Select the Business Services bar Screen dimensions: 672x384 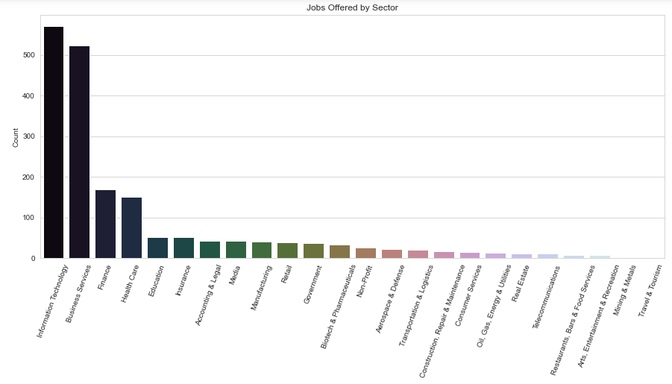coord(80,152)
